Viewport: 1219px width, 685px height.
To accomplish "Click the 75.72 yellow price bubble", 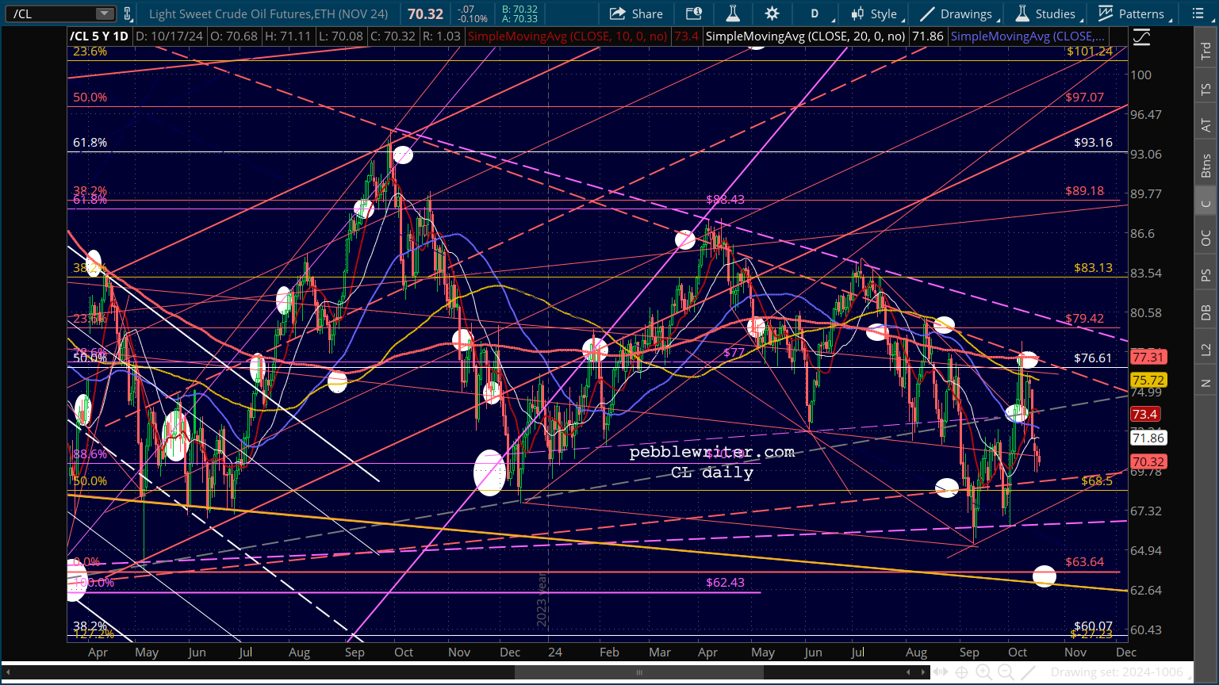I will pyautogui.click(x=1148, y=381).
